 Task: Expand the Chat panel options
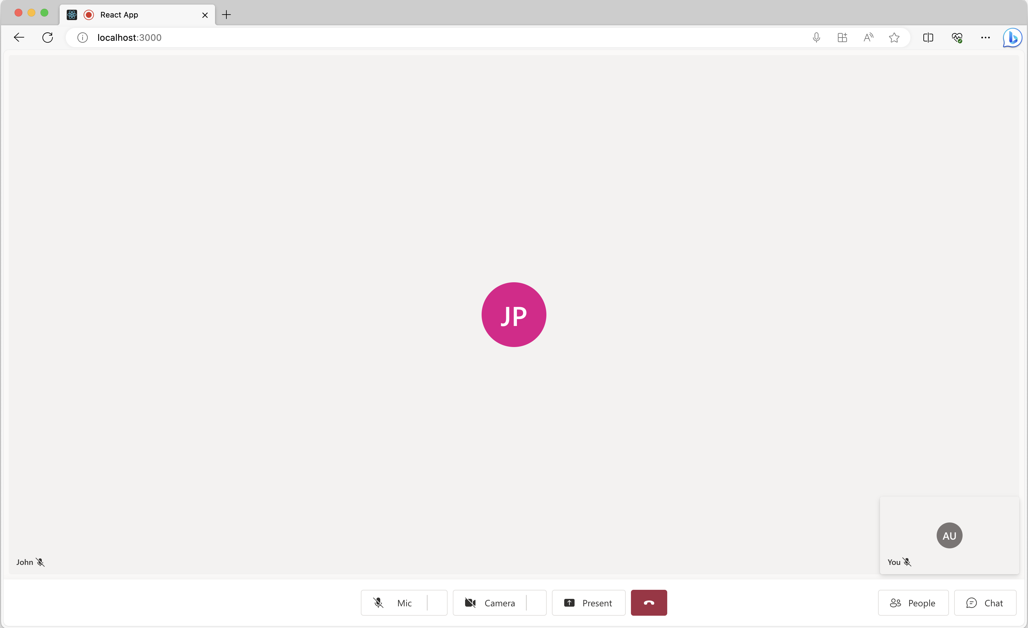985,602
